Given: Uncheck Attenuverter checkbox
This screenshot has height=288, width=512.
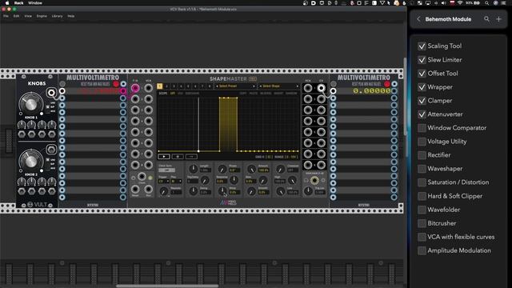Looking at the screenshot, I should pyautogui.click(x=422, y=114).
